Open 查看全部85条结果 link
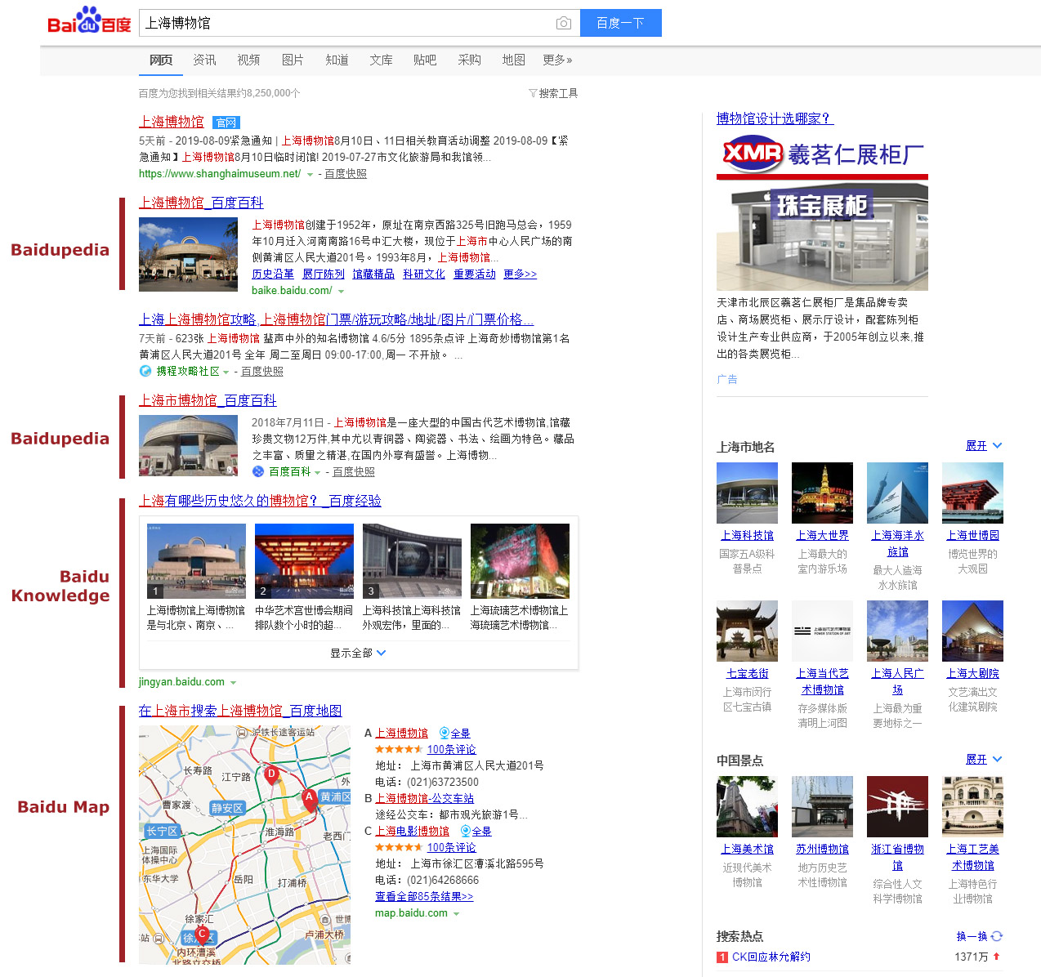This screenshot has width=1041, height=977. tap(423, 896)
